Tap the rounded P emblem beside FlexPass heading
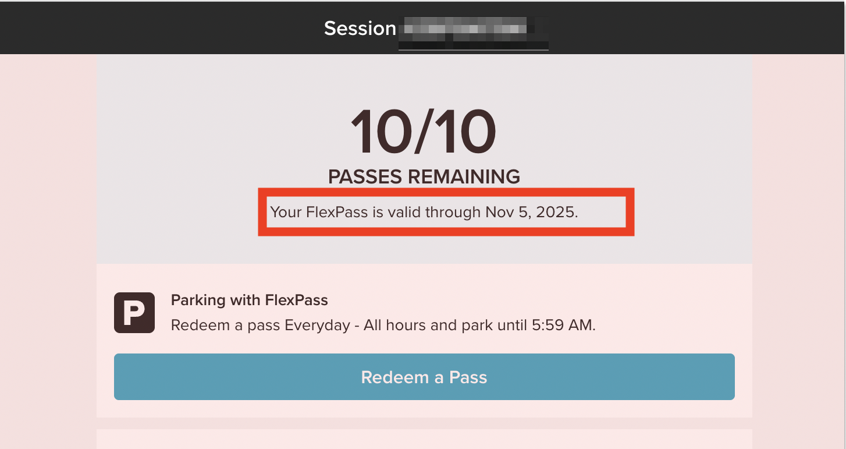This screenshot has width=846, height=449. pyautogui.click(x=134, y=313)
